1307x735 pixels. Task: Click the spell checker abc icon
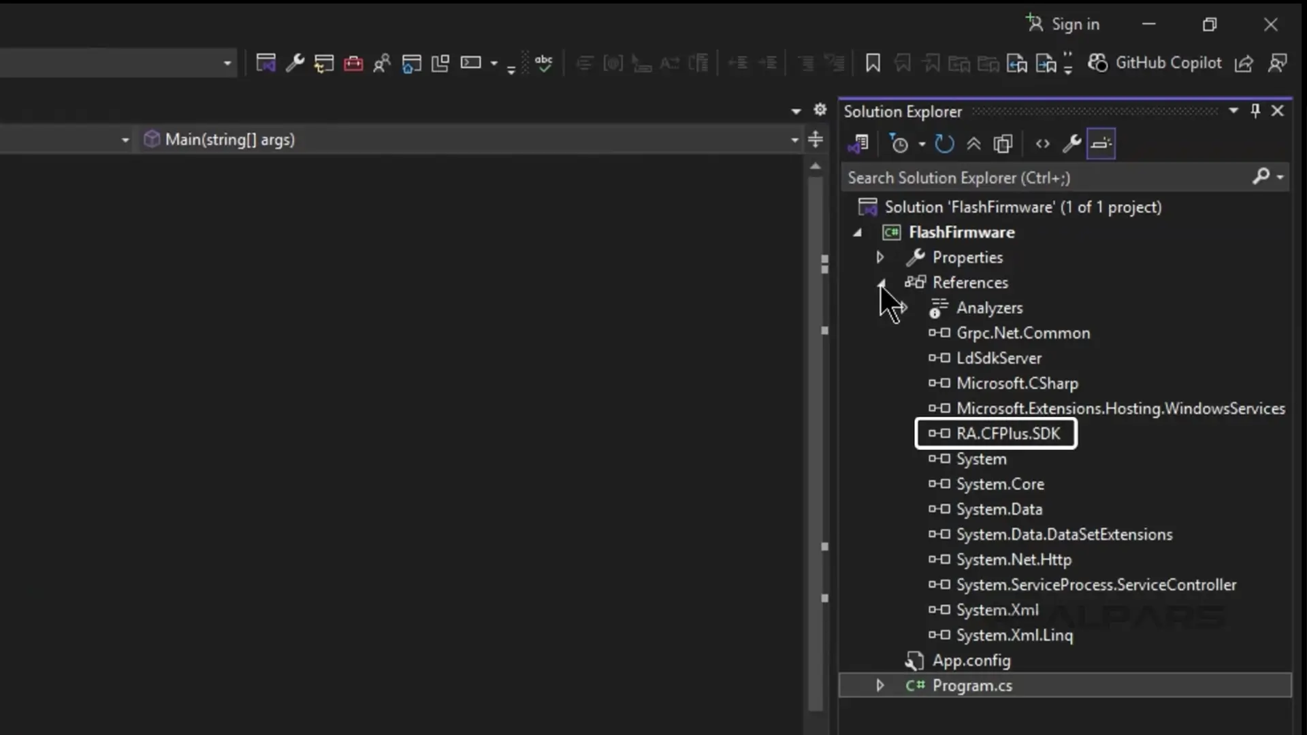click(543, 63)
